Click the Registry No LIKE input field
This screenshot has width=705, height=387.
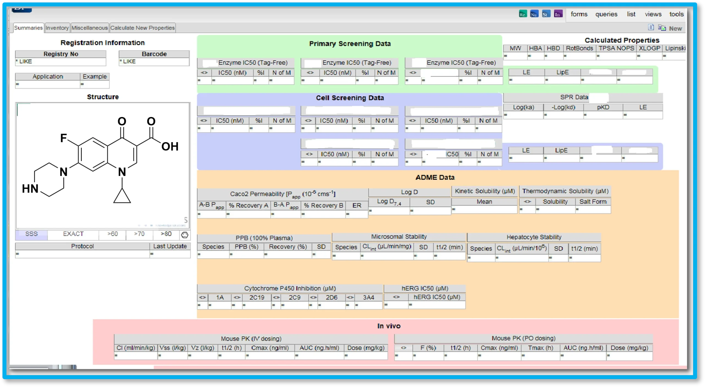point(61,61)
